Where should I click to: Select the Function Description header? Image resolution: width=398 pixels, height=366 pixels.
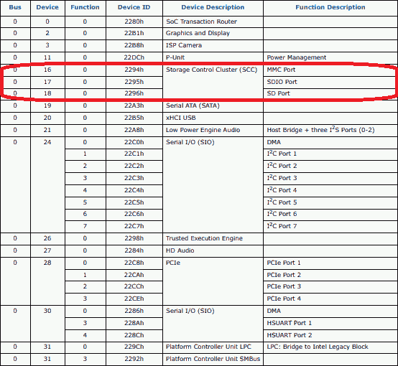point(330,7)
